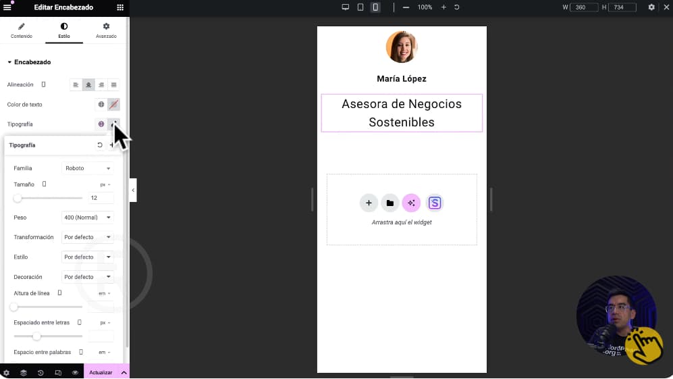Open the Estilo tab
Image resolution: width=673 pixels, height=379 pixels.
[64, 30]
